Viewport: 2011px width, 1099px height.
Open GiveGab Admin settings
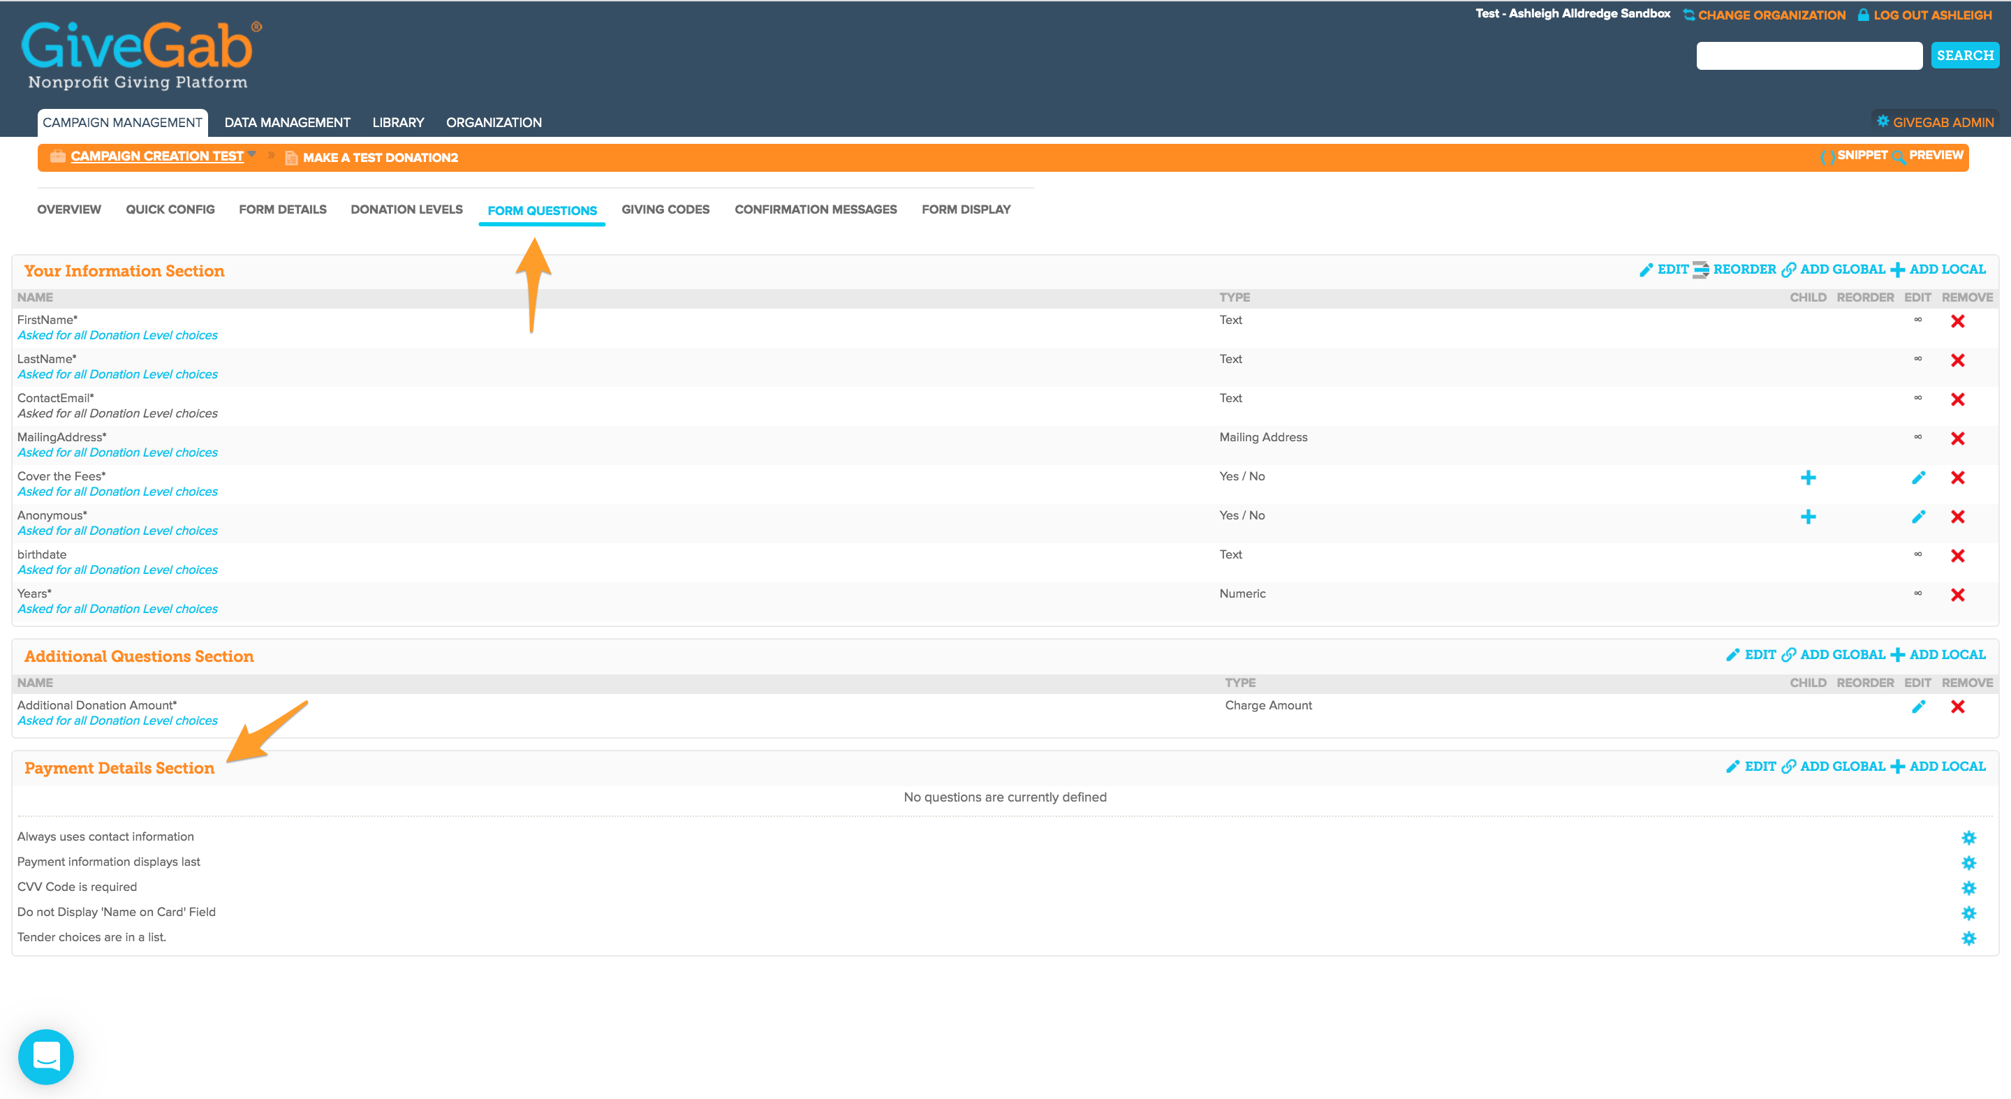coord(1936,121)
